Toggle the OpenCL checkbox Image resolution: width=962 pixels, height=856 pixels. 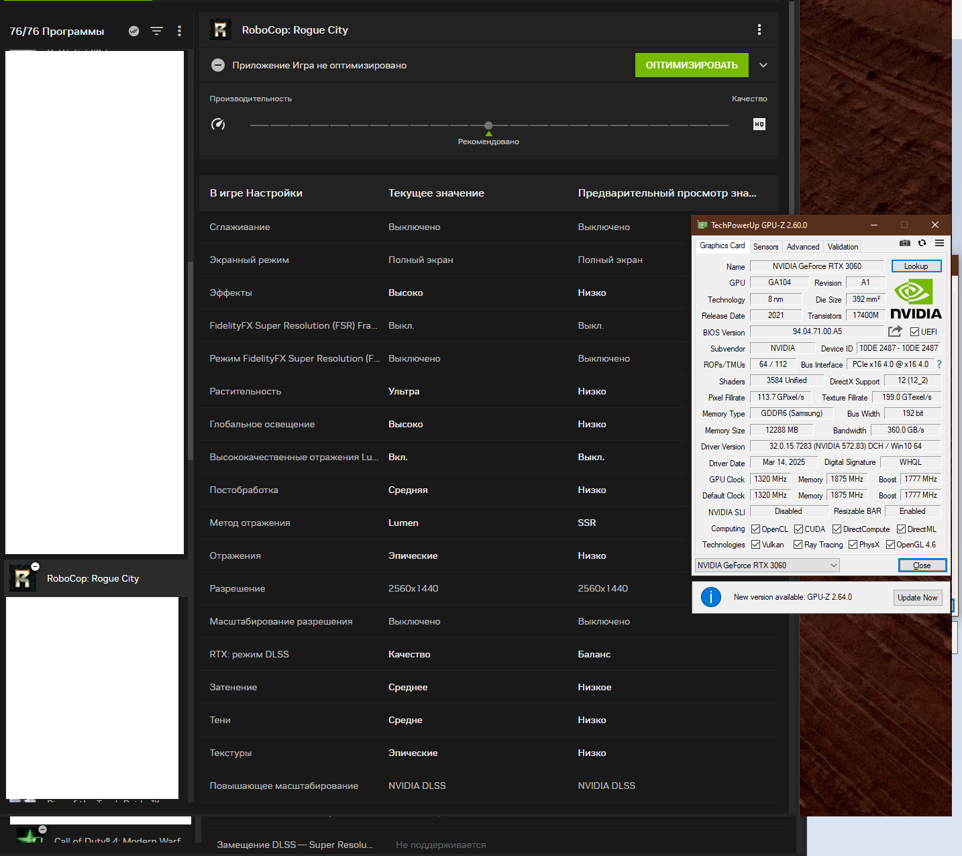click(755, 529)
